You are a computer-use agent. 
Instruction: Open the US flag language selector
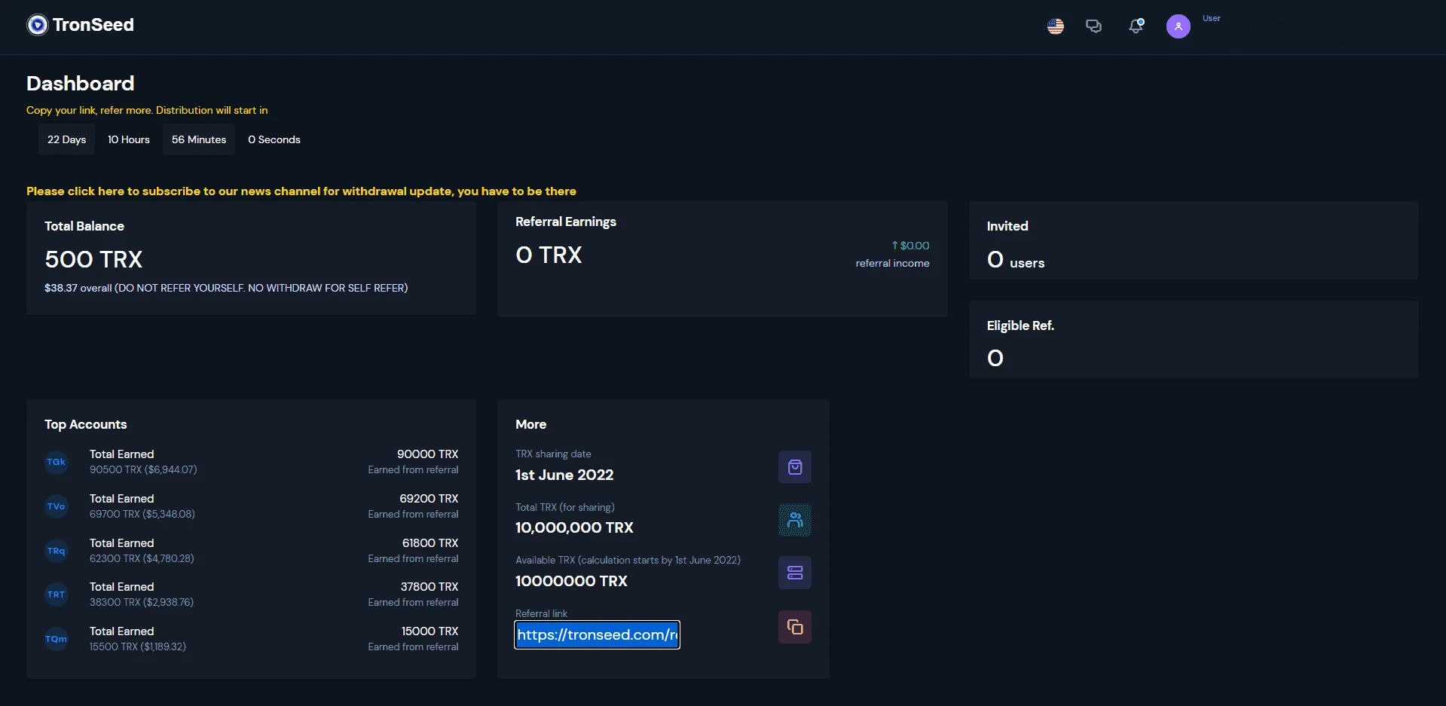[1056, 26]
